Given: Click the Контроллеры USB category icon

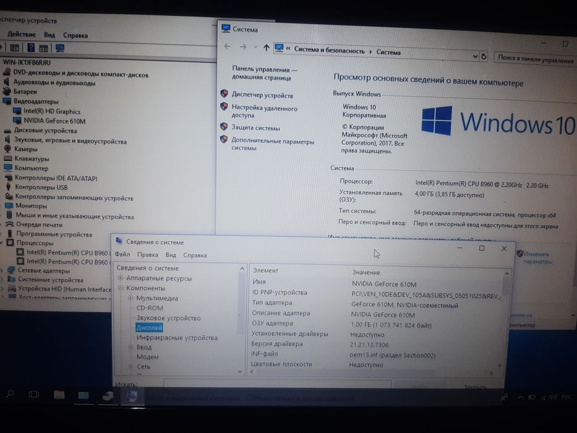Looking at the screenshot, I should pyautogui.click(x=9, y=187).
